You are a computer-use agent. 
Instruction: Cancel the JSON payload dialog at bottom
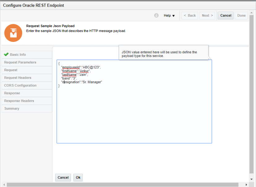click(63, 177)
